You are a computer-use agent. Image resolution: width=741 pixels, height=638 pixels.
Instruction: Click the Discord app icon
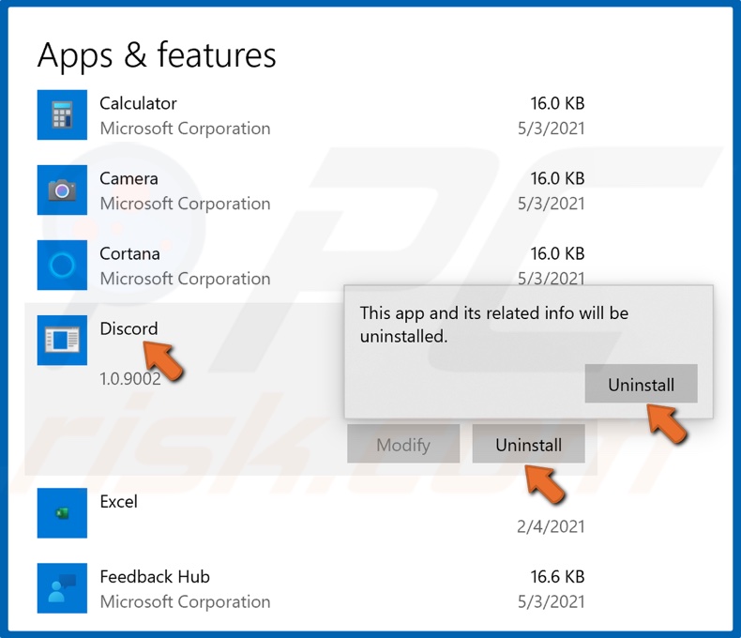[x=62, y=341]
